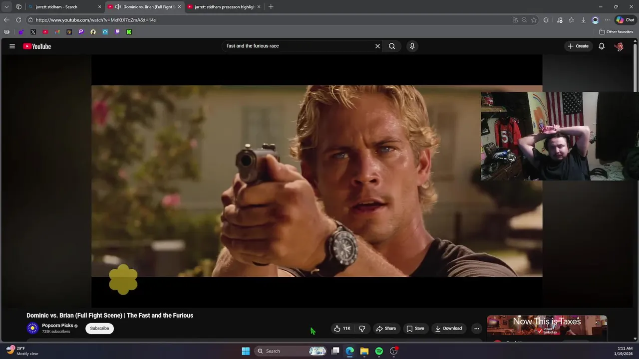Open more actions ellipsis under the video
This screenshot has width=639, height=359.
477,328
